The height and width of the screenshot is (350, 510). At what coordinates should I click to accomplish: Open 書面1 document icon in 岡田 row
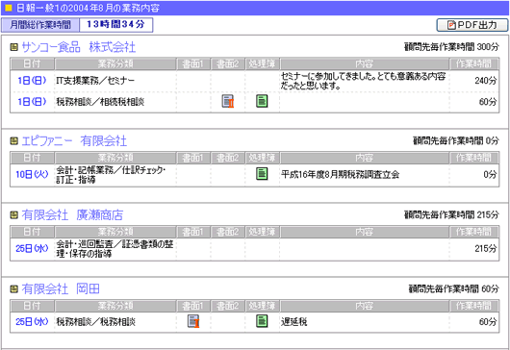click(x=193, y=321)
